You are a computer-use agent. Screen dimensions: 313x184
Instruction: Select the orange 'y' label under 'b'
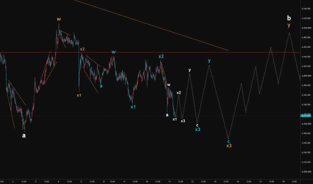point(289,25)
